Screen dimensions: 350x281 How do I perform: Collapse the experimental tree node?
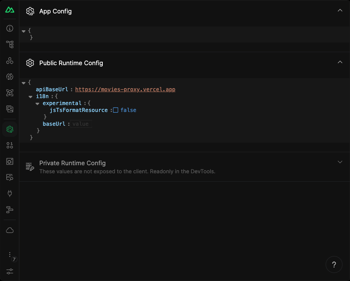tap(38, 104)
